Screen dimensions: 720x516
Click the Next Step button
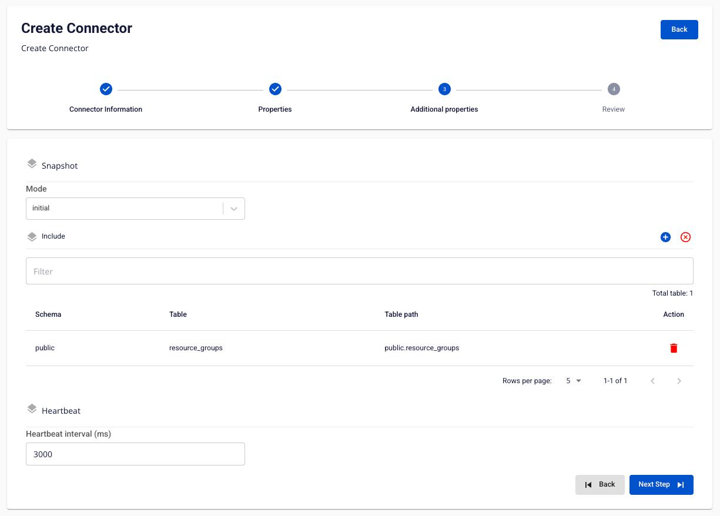(661, 485)
